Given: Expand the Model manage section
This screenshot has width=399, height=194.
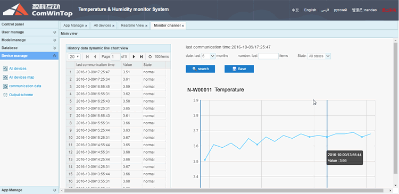Looking at the screenshot, I should (x=54, y=40).
